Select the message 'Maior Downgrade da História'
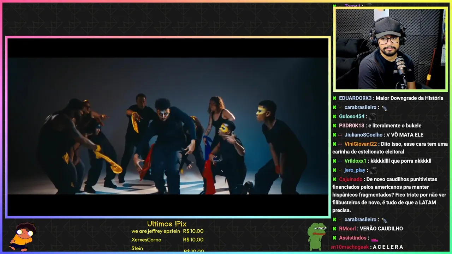Screen dimensions: 452x254 (409, 98)
